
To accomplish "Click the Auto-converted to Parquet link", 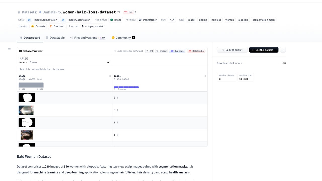I will tap(129, 51).
